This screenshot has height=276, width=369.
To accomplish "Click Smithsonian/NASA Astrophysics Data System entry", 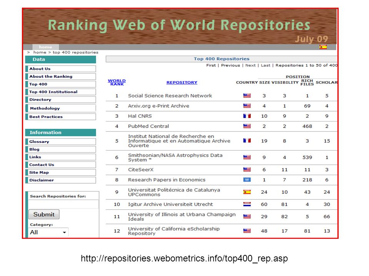I will click(x=175, y=158).
